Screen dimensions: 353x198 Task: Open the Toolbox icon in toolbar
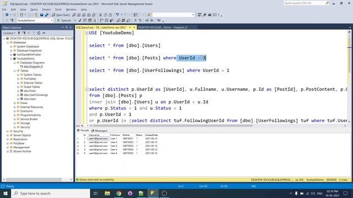pos(210,15)
